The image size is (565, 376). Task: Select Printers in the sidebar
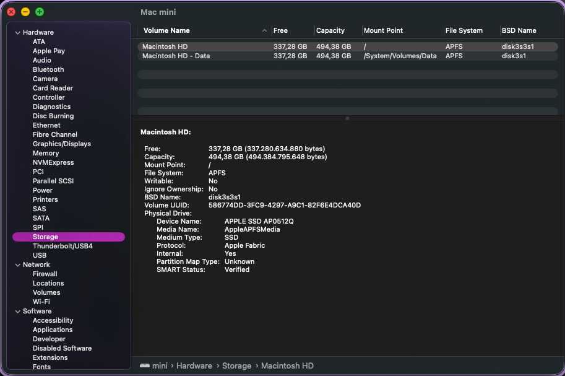pyautogui.click(x=45, y=199)
